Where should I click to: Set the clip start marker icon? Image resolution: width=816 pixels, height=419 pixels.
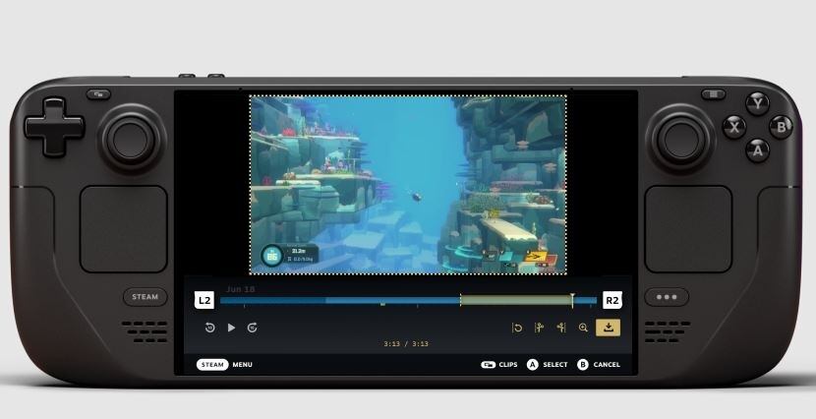539,328
